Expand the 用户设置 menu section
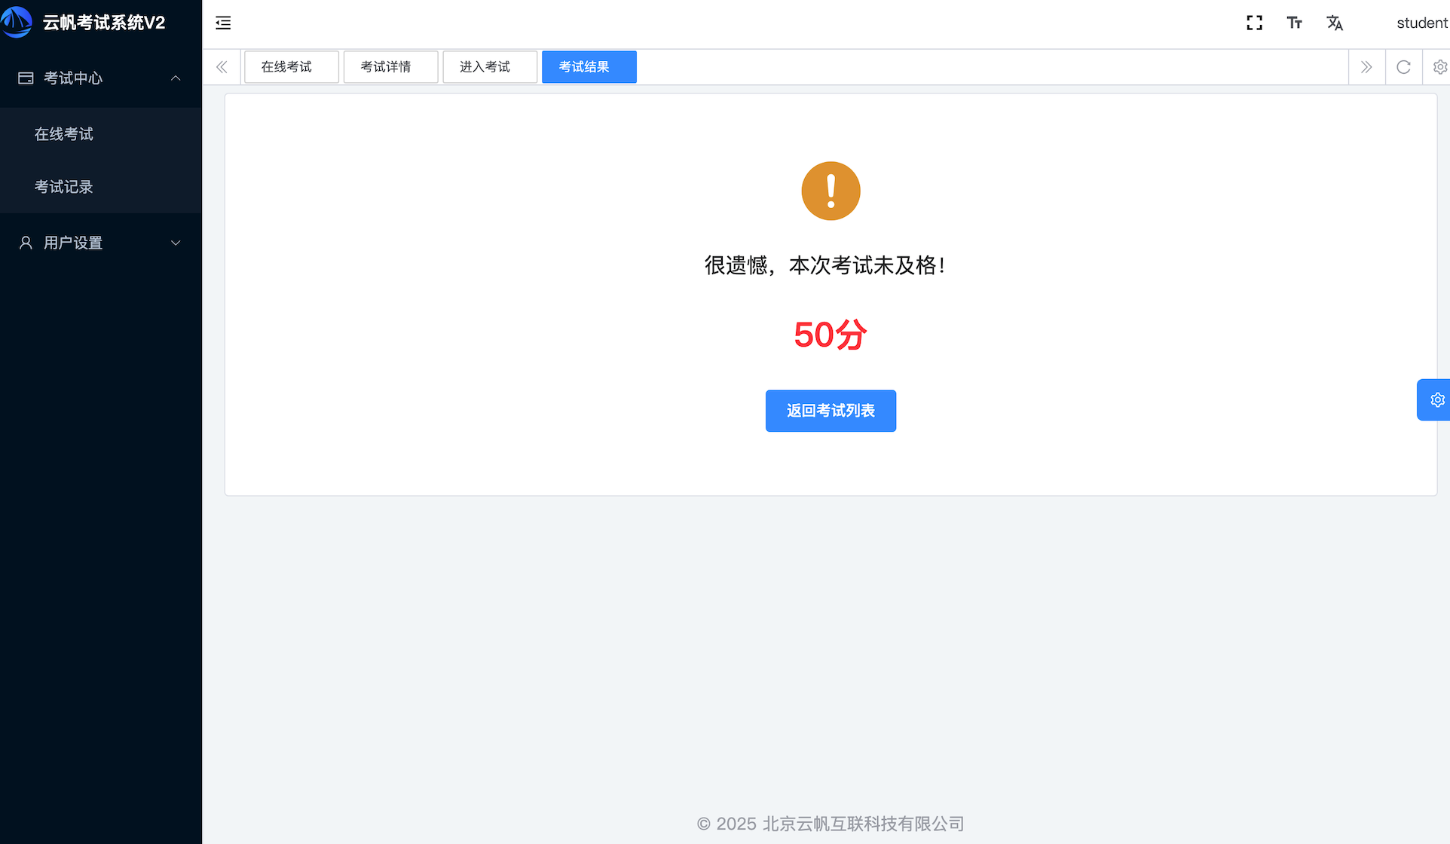Image resolution: width=1450 pixels, height=844 pixels. (x=175, y=243)
